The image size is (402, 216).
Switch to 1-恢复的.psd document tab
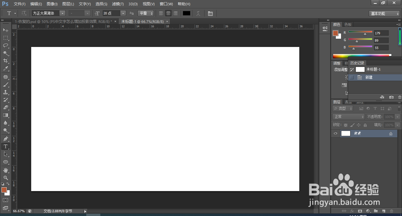tap(64, 21)
